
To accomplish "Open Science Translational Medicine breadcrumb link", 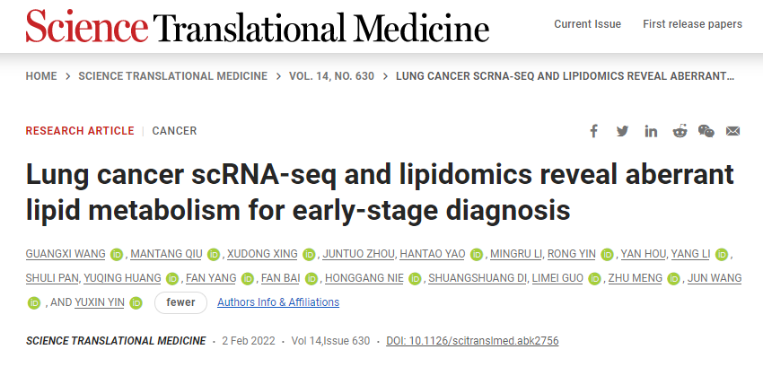I will [172, 76].
